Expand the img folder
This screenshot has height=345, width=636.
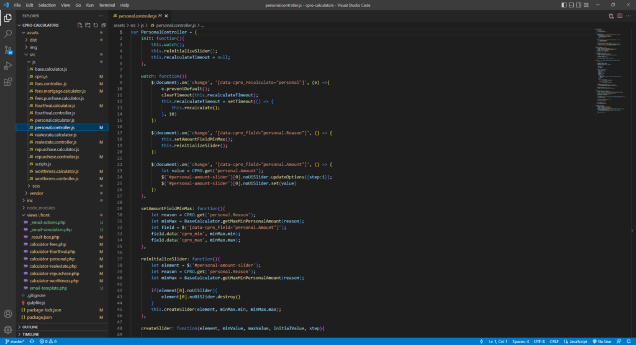pos(26,47)
